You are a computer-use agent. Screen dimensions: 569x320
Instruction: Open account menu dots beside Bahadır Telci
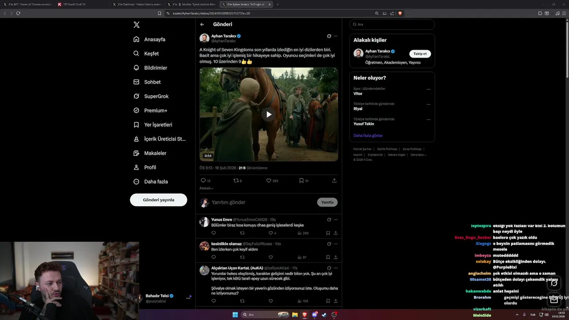pos(188,298)
